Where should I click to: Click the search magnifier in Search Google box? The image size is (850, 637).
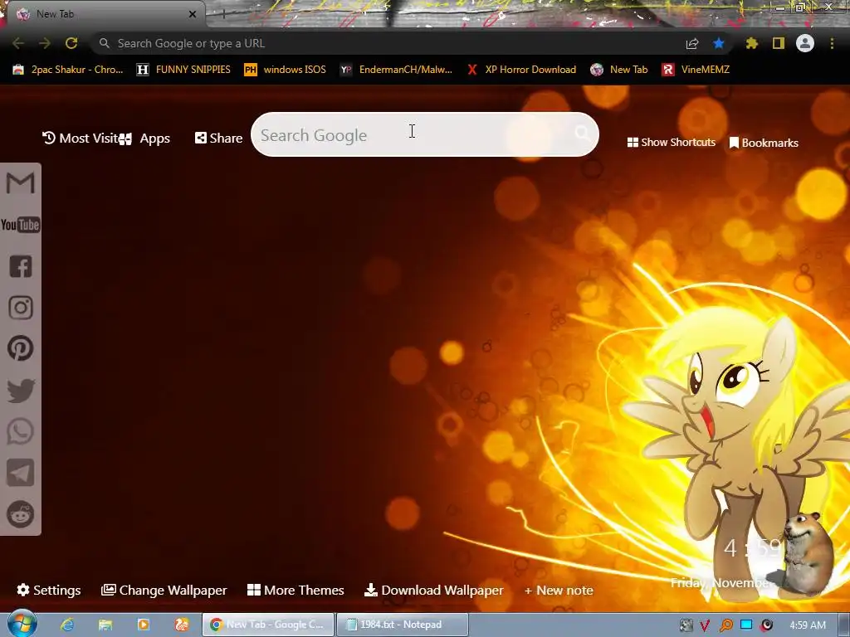(x=582, y=133)
